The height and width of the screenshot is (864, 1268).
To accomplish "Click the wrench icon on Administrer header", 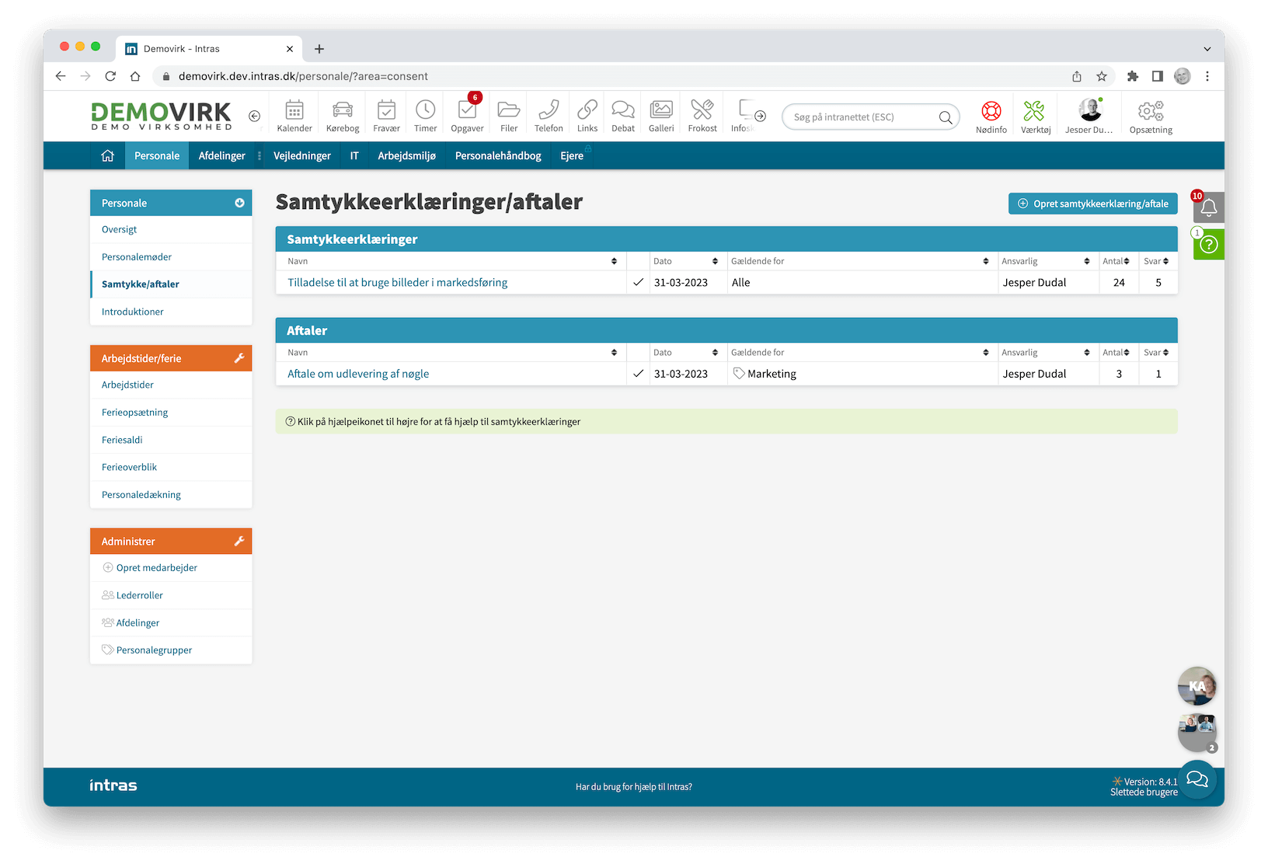I will pos(239,541).
